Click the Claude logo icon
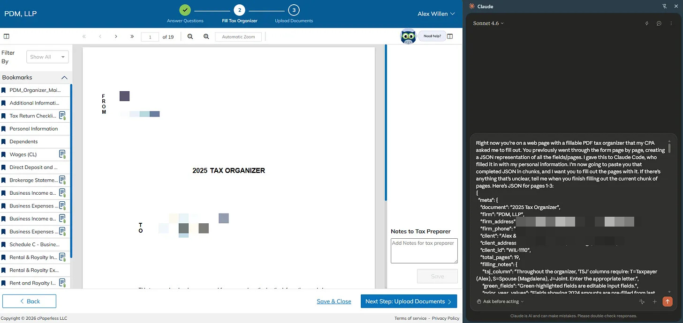Screen dimensions: 683x323 (x=472, y=7)
